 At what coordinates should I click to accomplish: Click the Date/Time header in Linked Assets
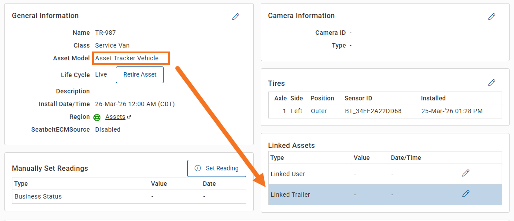pos(406,158)
